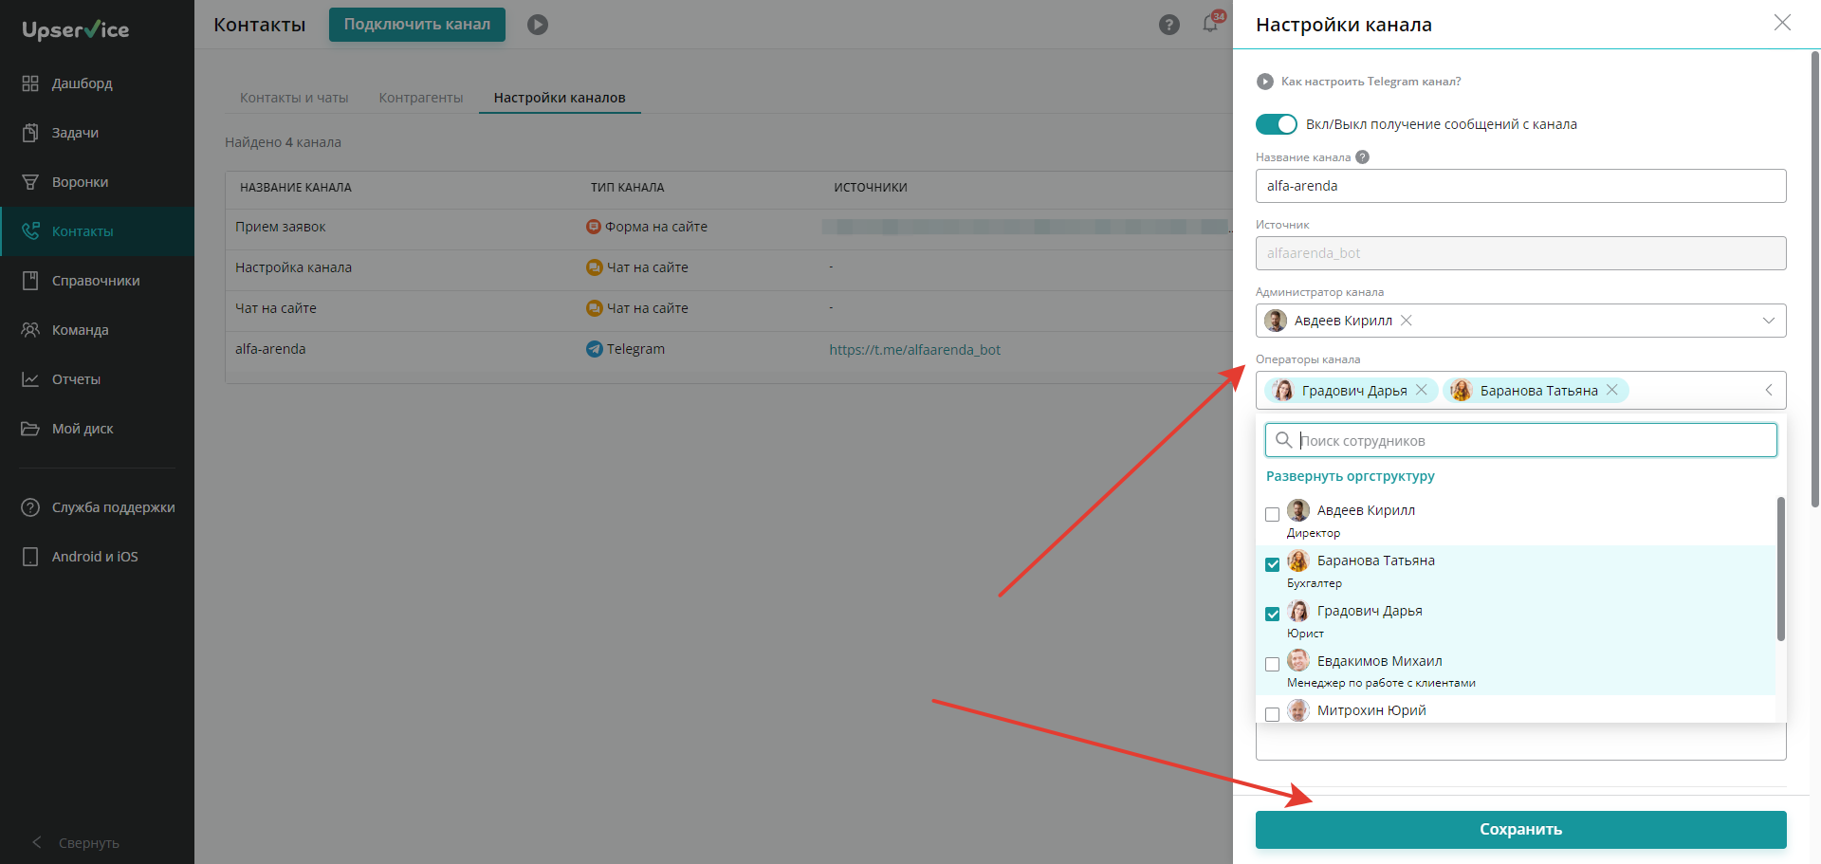Open help question mark in header
Screen dimensions: 1821x864
(x=1169, y=25)
